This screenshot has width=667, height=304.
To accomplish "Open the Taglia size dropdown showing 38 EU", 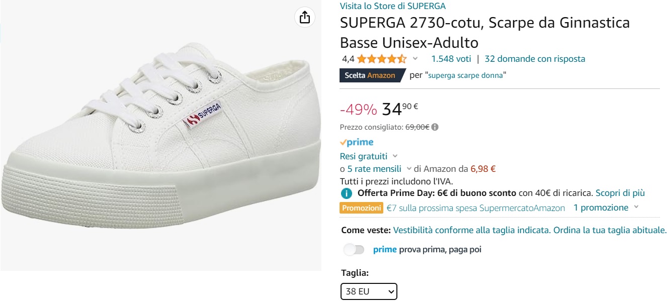I will point(369,291).
